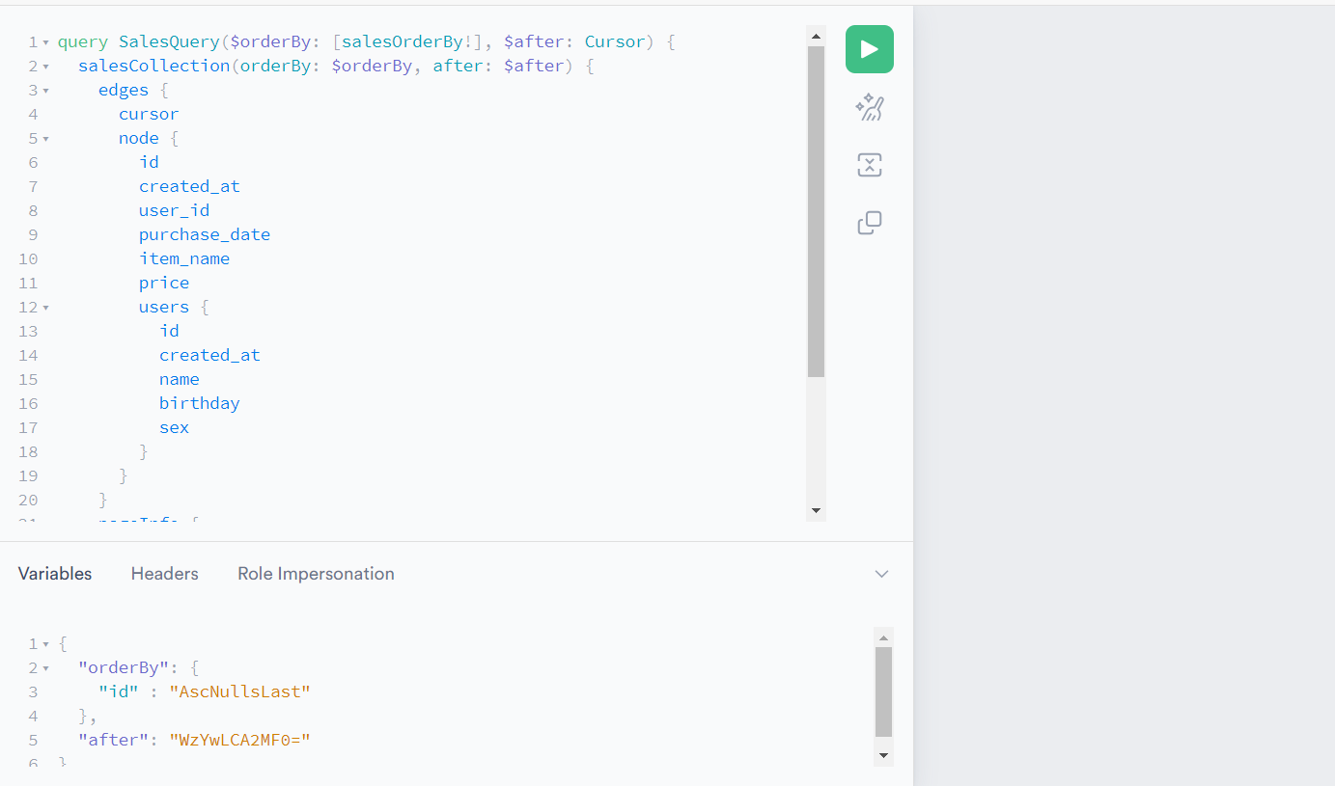Select the Variables tab
Image resolution: width=1335 pixels, height=786 pixels.
55,574
